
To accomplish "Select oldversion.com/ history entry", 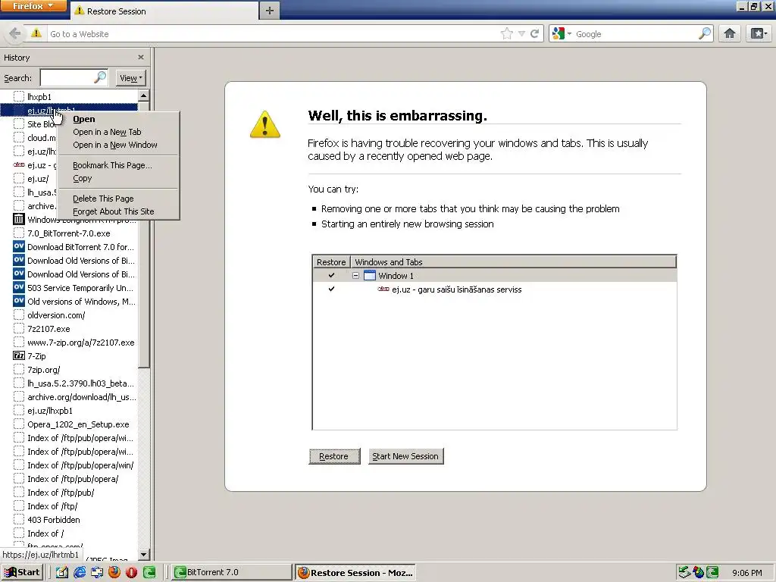I will 69,314.
